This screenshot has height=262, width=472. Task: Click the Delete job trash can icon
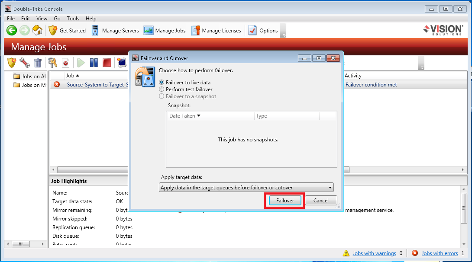click(38, 63)
